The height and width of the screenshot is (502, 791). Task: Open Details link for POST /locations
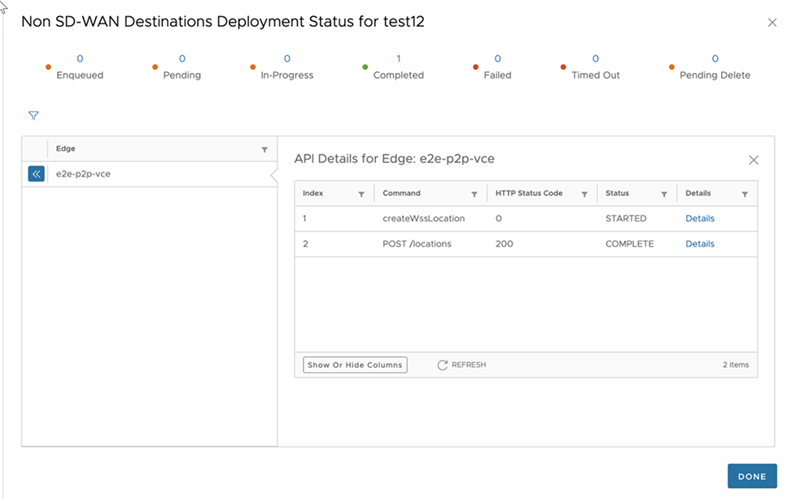[700, 244]
